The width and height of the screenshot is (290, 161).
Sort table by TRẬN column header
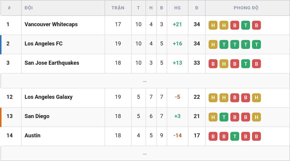pos(118,8)
